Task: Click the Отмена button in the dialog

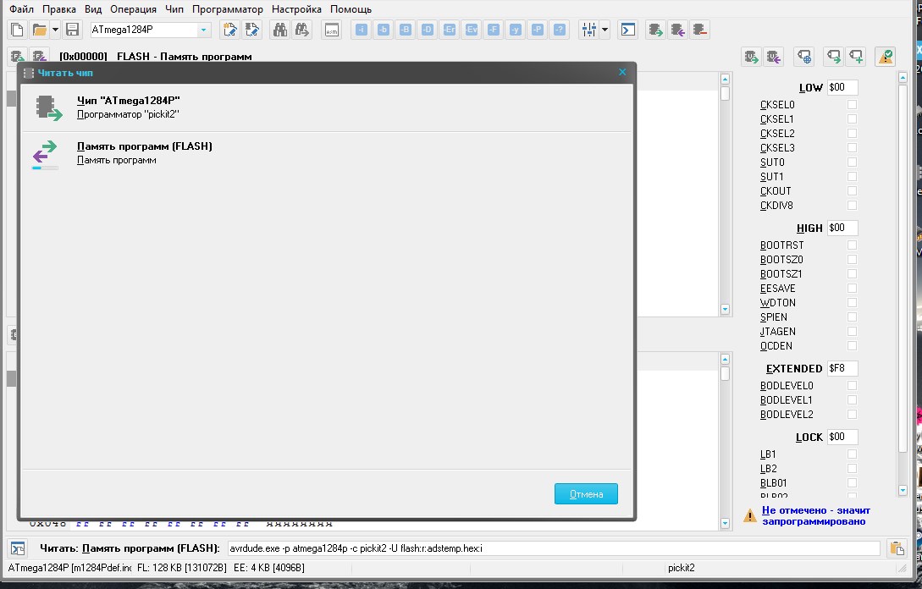Action: (x=586, y=493)
